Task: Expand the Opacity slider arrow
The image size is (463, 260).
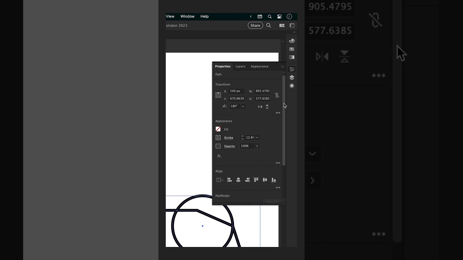Action: 257,146
